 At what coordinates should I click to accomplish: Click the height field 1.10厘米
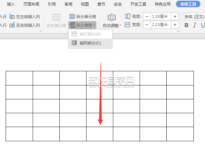pos(161,16)
